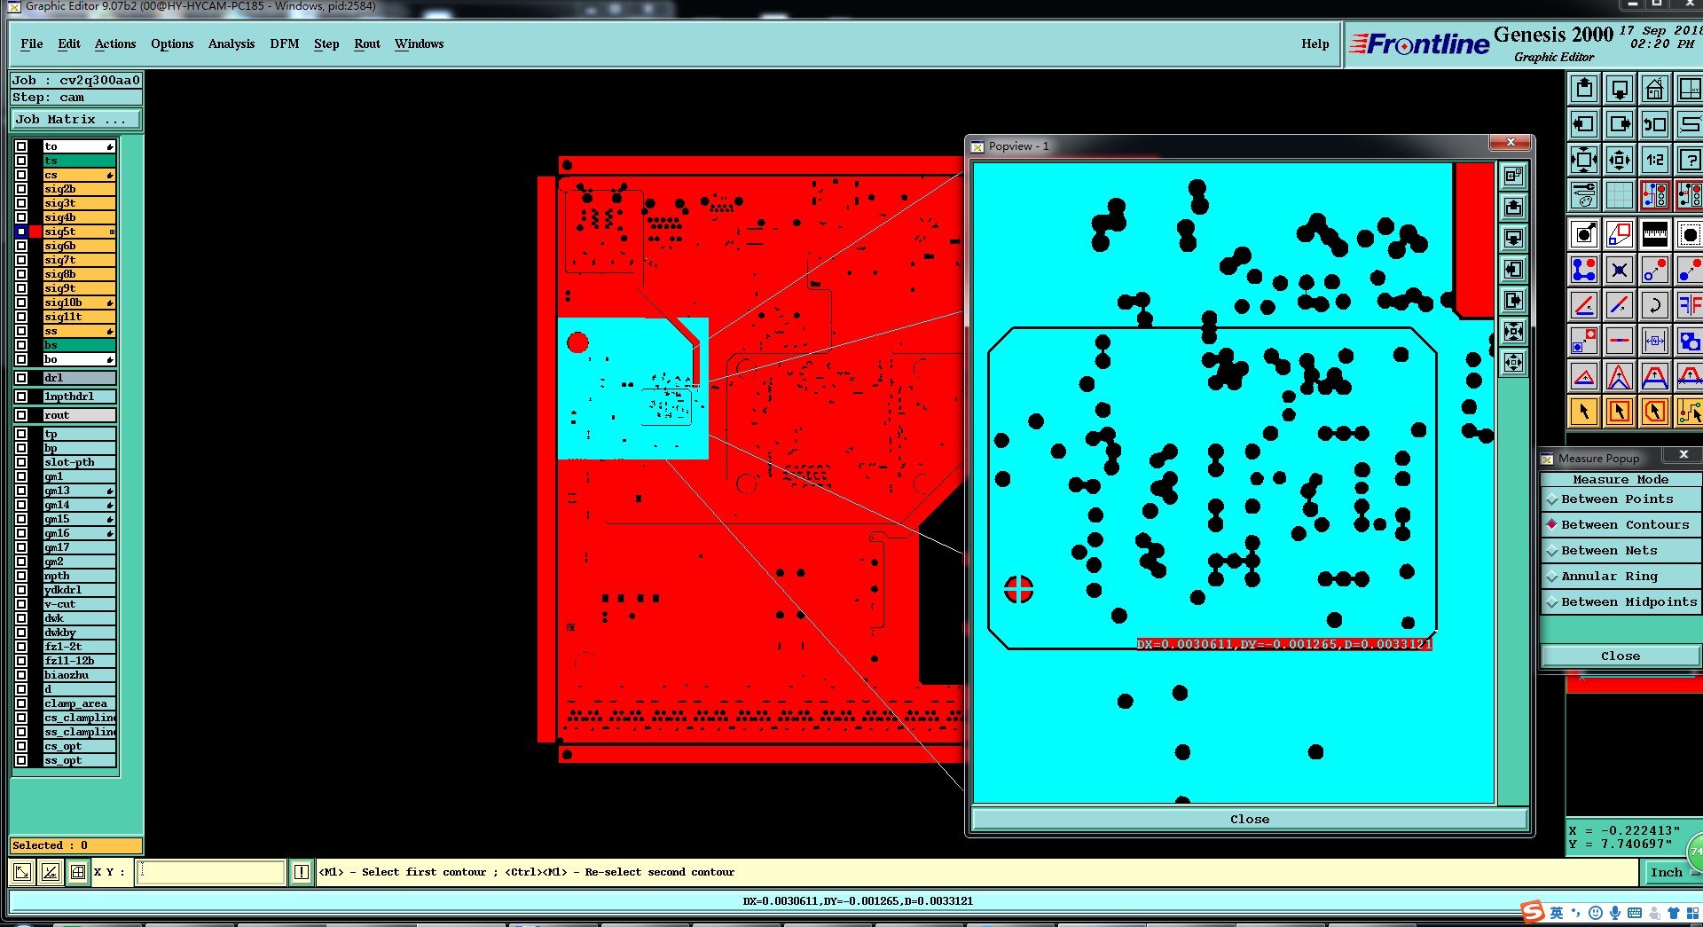The width and height of the screenshot is (1703, 927).
Task: Open the Analysis menu
Action: pyautogui.click(x=232, y=43)
